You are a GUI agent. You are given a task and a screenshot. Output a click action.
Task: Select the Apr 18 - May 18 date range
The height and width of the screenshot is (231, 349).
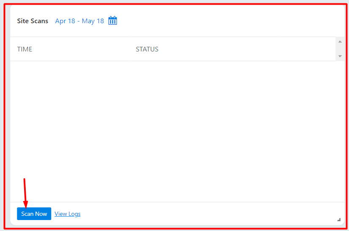(x=79, y=21)
